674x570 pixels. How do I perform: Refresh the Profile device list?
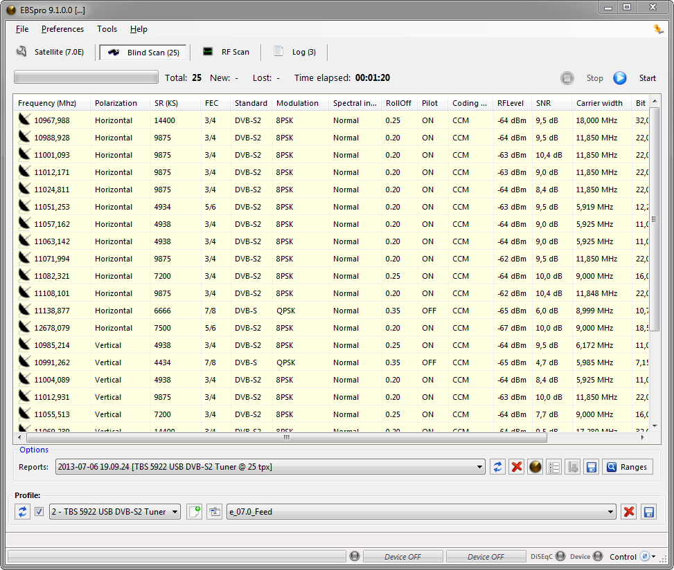(22, 512)
